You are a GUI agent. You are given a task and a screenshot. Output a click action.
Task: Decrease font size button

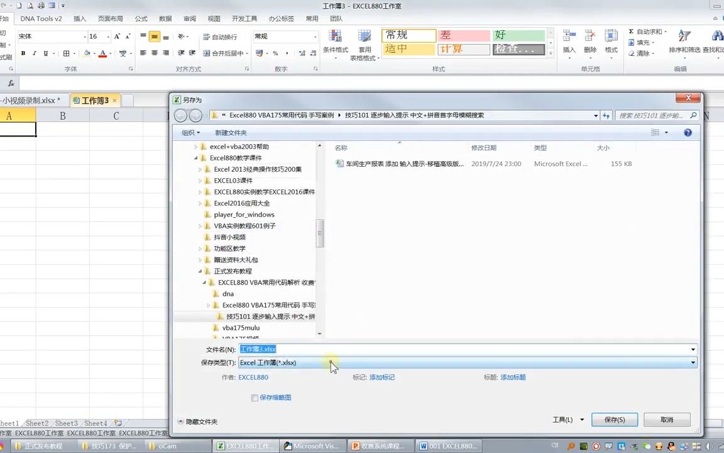128,36
